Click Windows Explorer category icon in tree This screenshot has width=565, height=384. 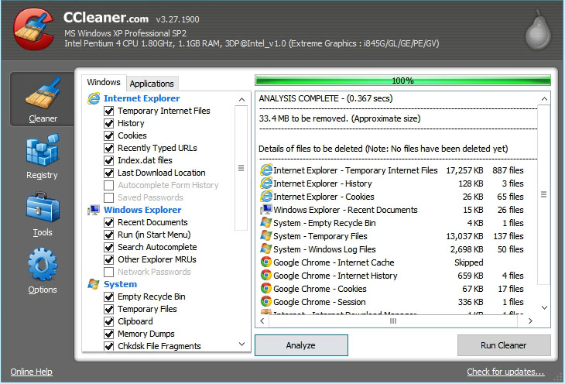94,210
